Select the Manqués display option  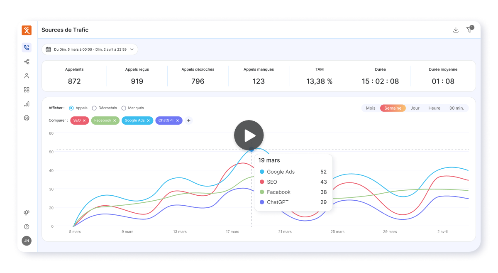[x=123, y=108]
